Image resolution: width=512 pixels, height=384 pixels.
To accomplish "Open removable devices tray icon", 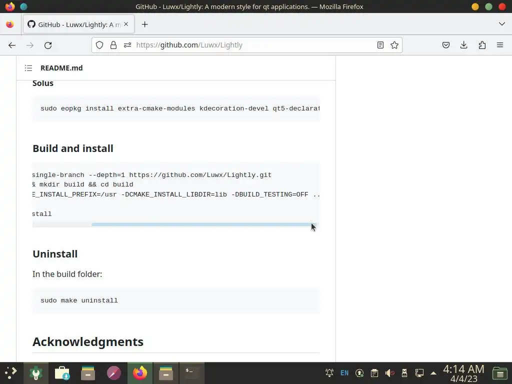I will [404, 373].
